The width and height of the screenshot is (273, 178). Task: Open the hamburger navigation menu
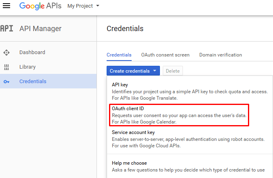(6, 6)
